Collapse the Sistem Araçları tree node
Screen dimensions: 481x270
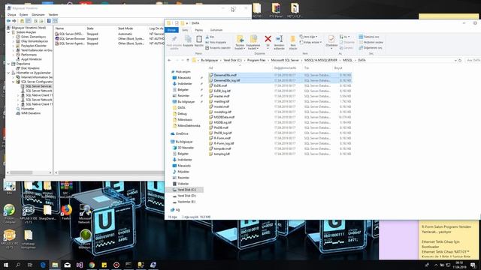pyautogui.click(x=9, y=32)
